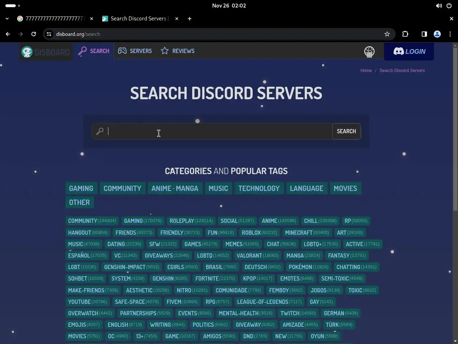The image size is (458, 344).
Task: Open the MEMES (51055) tag
Action: click(x=242, y=244)
